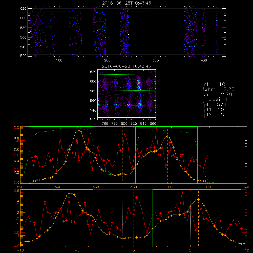Click x-axis label 840 of the middle image
Image resolution: width=253 pixels, height=253 pixels.
pos(143,124)
